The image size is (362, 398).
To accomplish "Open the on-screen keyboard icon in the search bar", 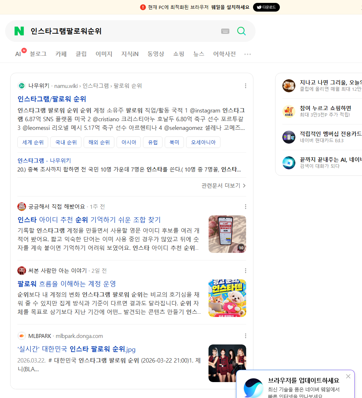I will point(225,31).
